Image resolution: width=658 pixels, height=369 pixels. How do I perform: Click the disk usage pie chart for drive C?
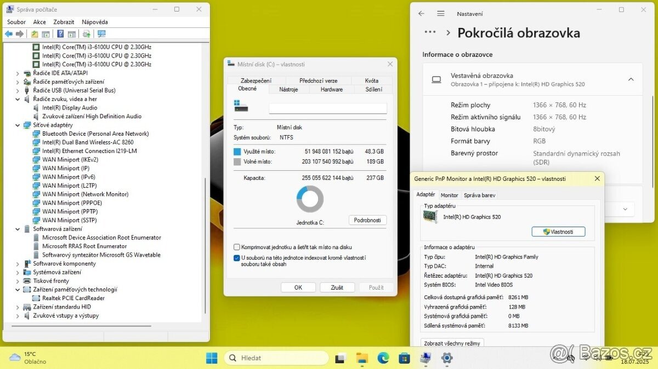[x=310, y=200]
